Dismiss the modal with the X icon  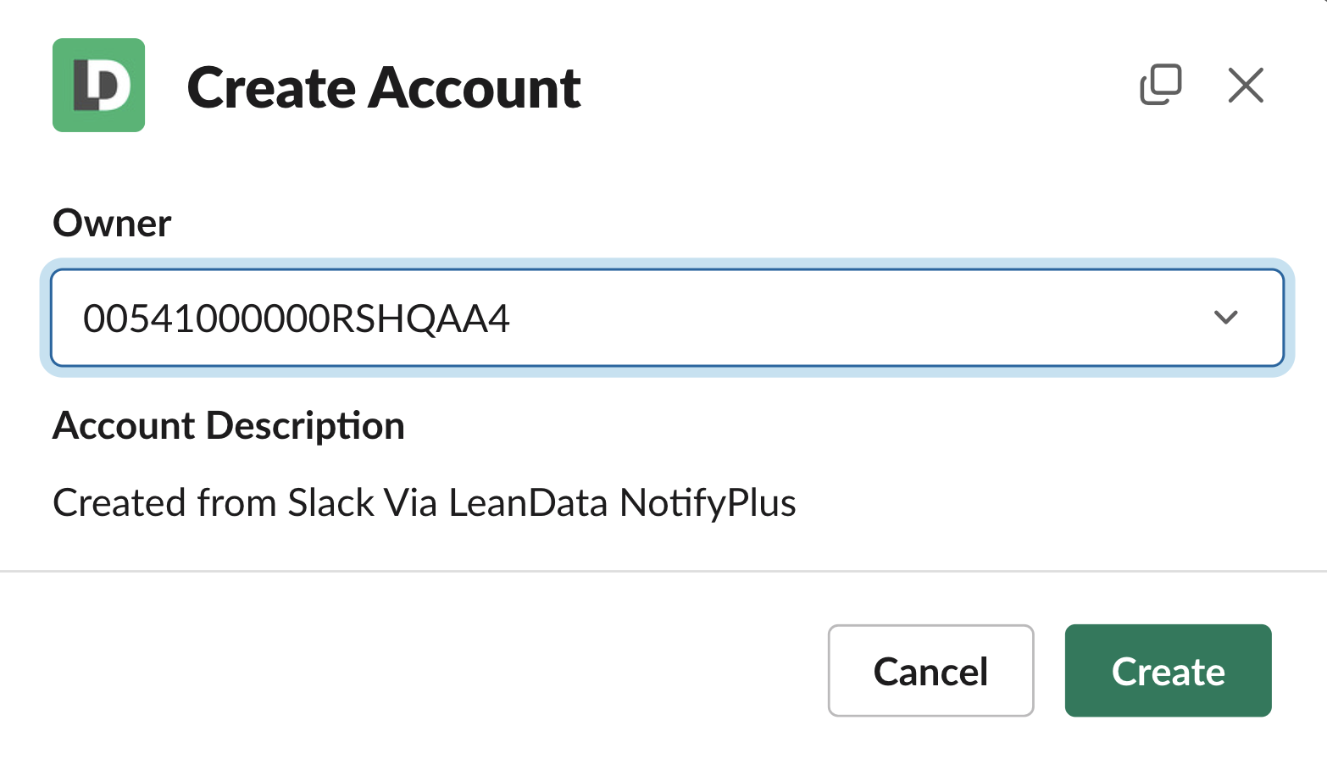pos(1246,86)
